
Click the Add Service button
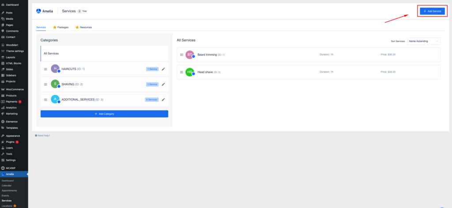(x=432, y=11)
